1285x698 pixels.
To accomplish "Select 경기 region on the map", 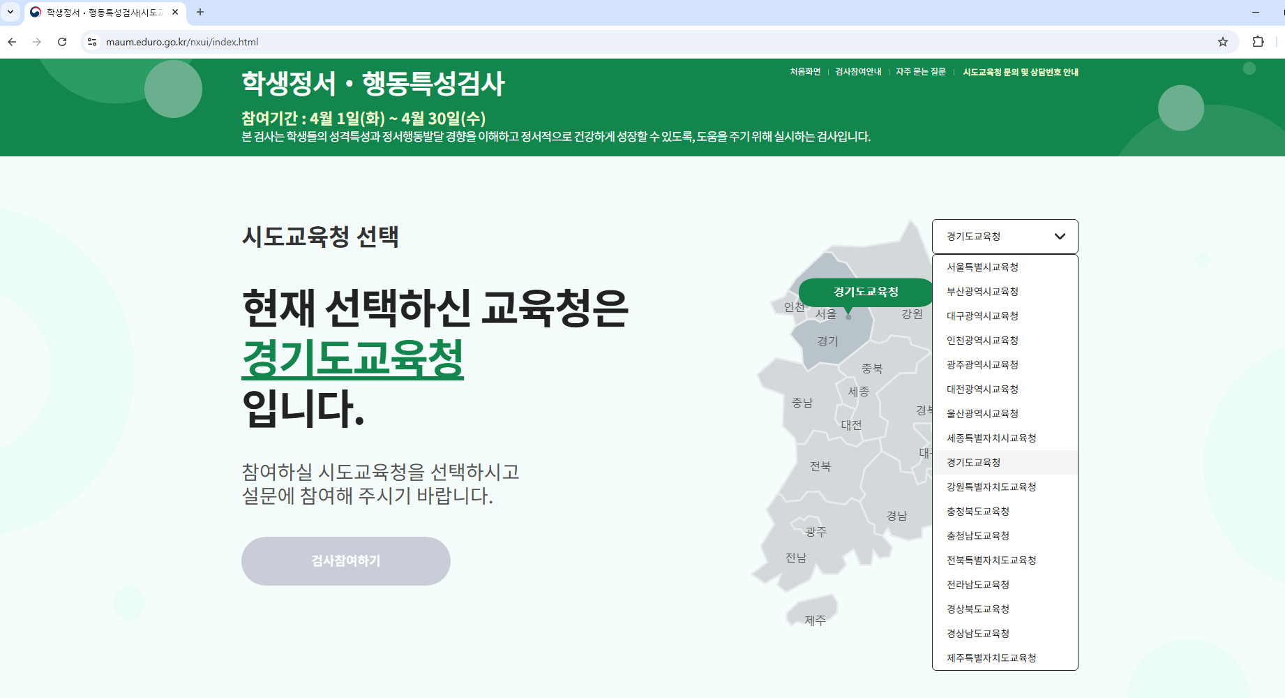I will (828, 341).
